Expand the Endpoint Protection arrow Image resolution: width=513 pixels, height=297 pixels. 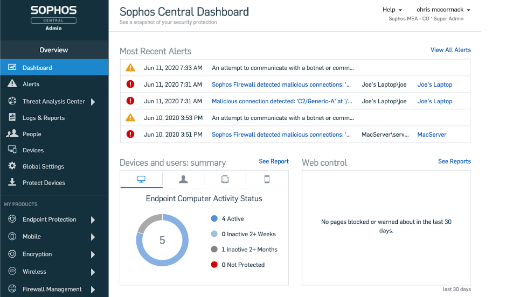pyautogui.click(x=93, y=220)
